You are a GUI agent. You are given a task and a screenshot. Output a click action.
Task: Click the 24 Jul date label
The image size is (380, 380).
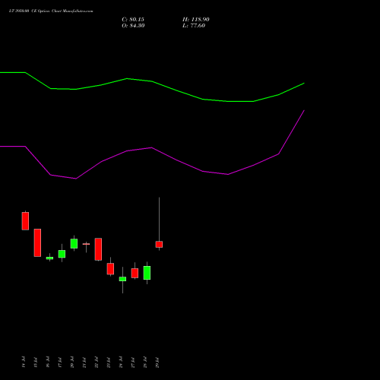121,362
